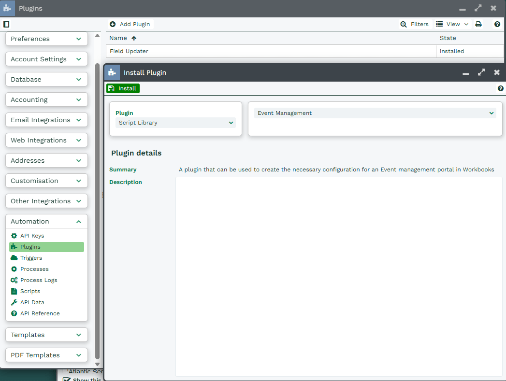Image resolution: width=506 pixels, height=381 pixels.
Task: Open Process Logs from sidebar
Action: click(x=39, y=280)
